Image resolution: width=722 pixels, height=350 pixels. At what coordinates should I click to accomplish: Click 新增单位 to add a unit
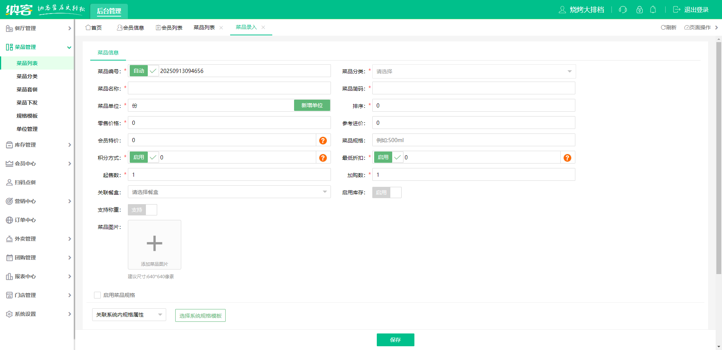point(312,105)
